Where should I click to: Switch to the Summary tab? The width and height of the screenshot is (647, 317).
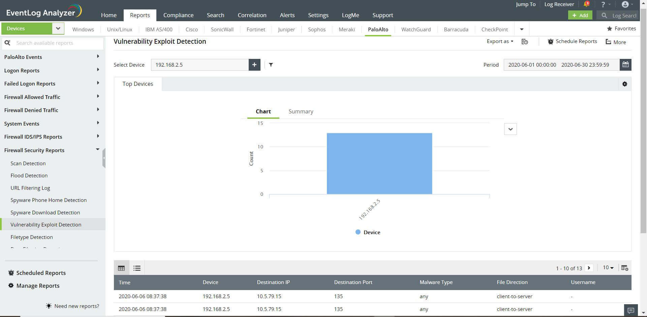pos(301,111)
